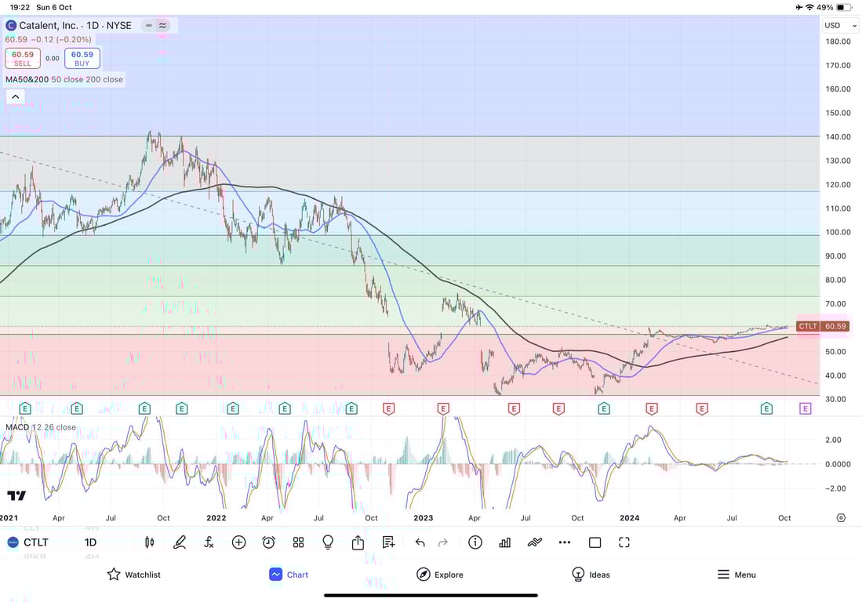Screen dimensions: 862x602
Task: Tap the plus compare symbol icon
Action: pos(238,542)
